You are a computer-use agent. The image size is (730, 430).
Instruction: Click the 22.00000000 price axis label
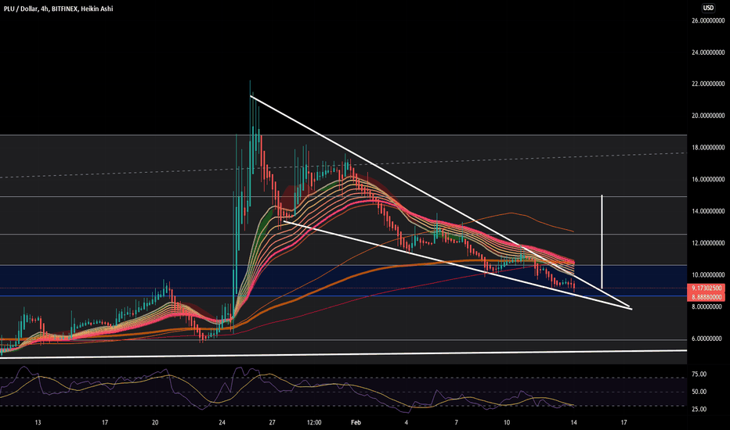(x=707, y=84)
